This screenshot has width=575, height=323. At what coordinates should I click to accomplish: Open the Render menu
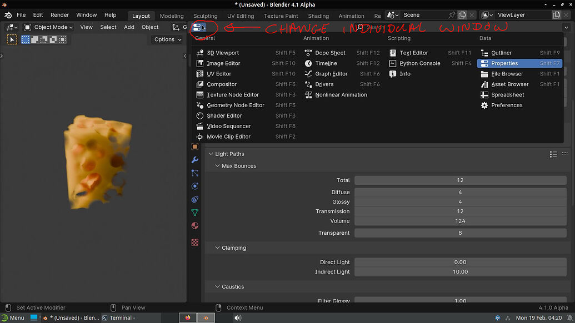click(x=59, y=15)
